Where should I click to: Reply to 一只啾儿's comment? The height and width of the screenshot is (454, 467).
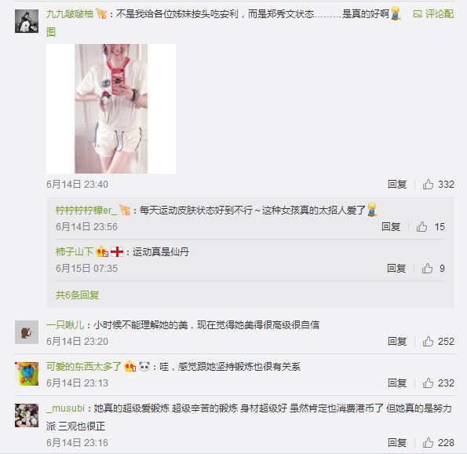(x=397, y=342)
